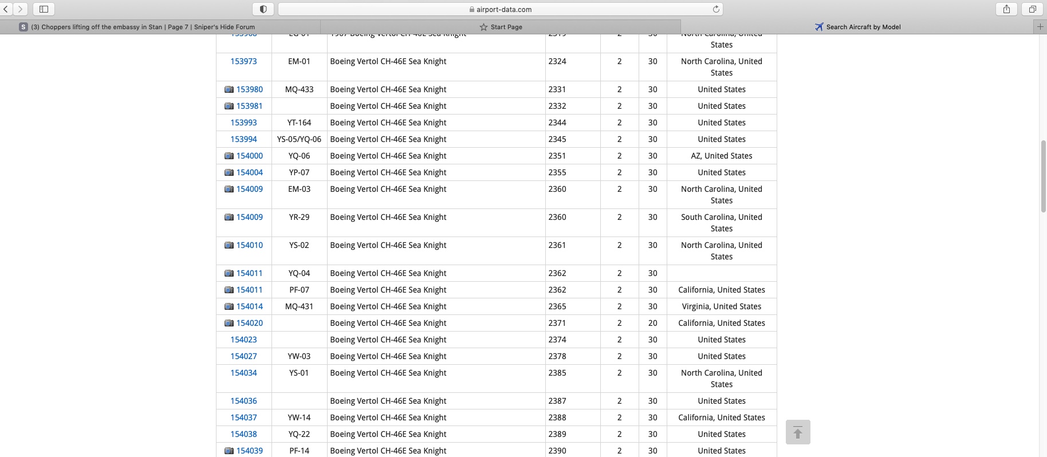
Task: Click camera icon beside 153981
Action: tap(229, 106)
